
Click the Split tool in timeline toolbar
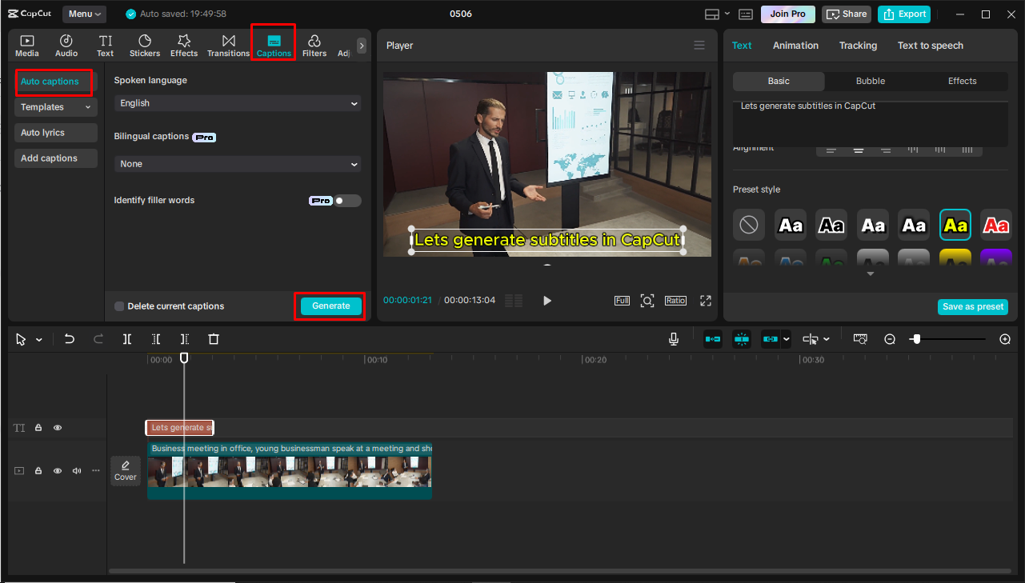tap(126, 339)
